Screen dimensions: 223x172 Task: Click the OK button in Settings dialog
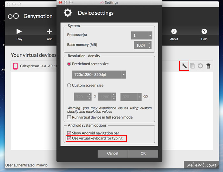tap(143, 153)
